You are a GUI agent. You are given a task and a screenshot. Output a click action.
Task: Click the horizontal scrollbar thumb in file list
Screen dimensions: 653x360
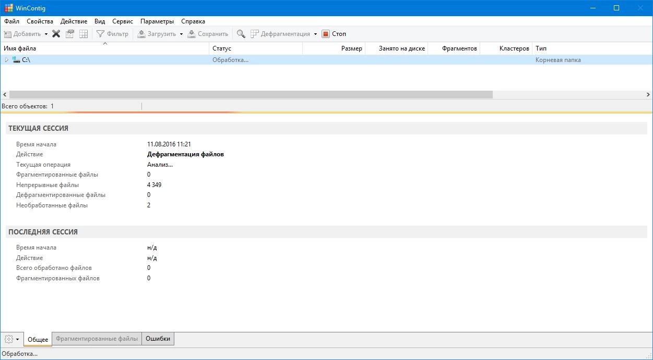(x=251, y=95)
